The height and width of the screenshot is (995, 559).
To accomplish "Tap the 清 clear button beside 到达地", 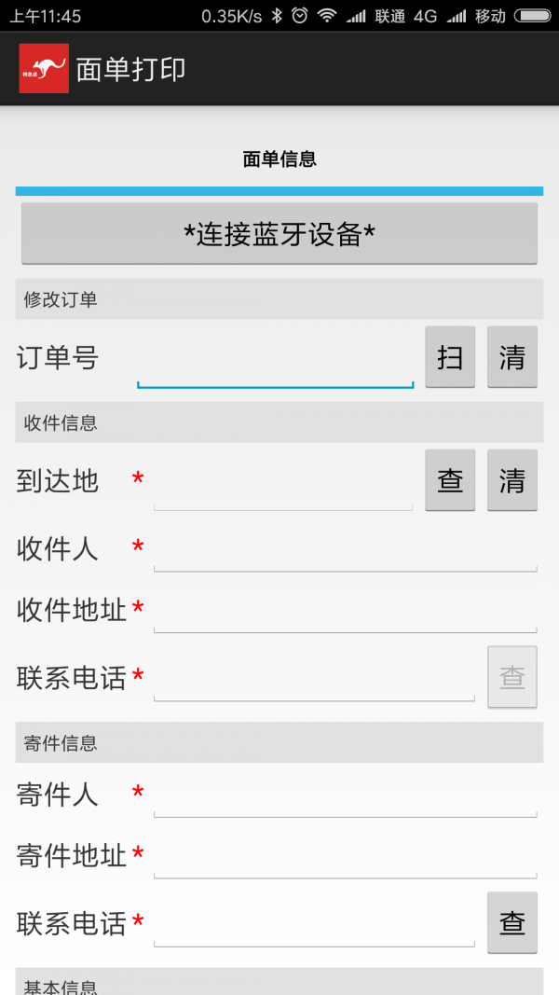I will [512, 480].
